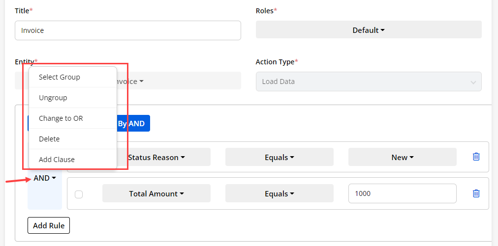Viewport: 498px width, 246px height.
Task: Open the Roles dropdown showing Default
Action: point(368,30)
